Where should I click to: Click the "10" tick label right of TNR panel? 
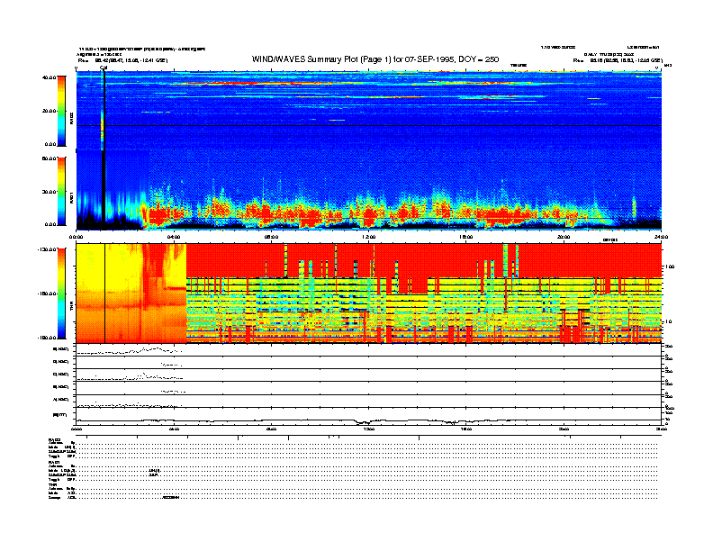(x=668, y=321)
